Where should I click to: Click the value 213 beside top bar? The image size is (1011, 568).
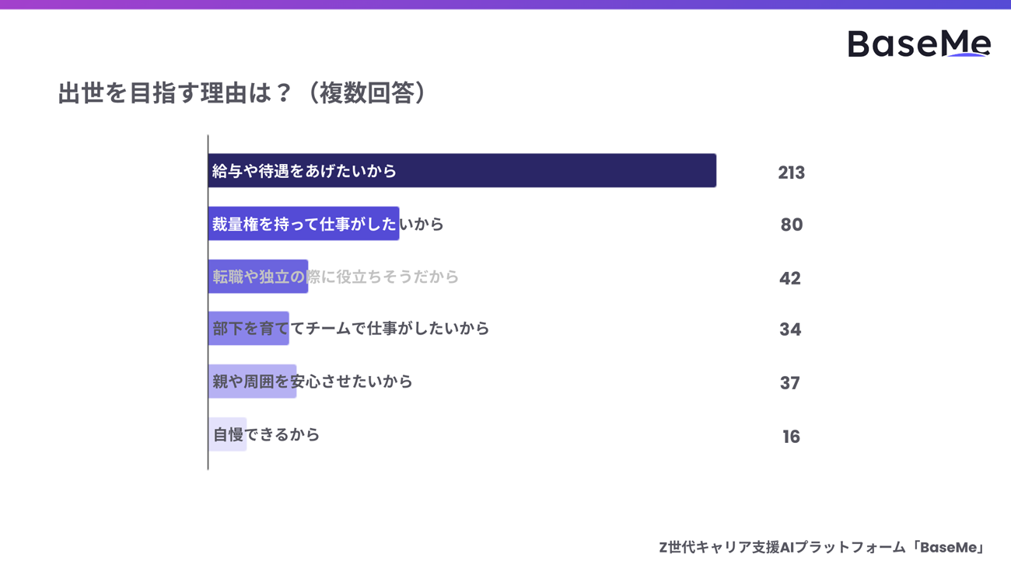coord(791,172)
